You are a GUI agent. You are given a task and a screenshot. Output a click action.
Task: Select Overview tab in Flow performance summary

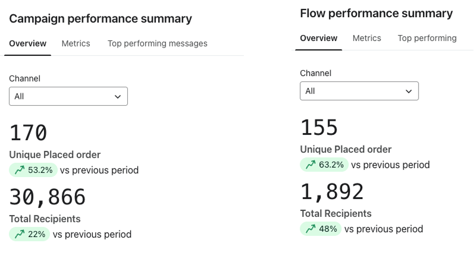(319, 38)
